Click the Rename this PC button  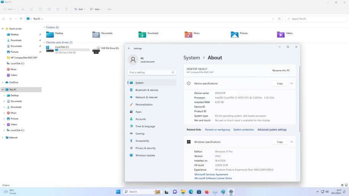coord(281,71)
